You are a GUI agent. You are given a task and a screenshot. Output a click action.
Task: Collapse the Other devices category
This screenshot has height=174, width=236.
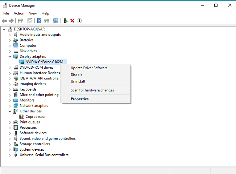pos(10,111)
